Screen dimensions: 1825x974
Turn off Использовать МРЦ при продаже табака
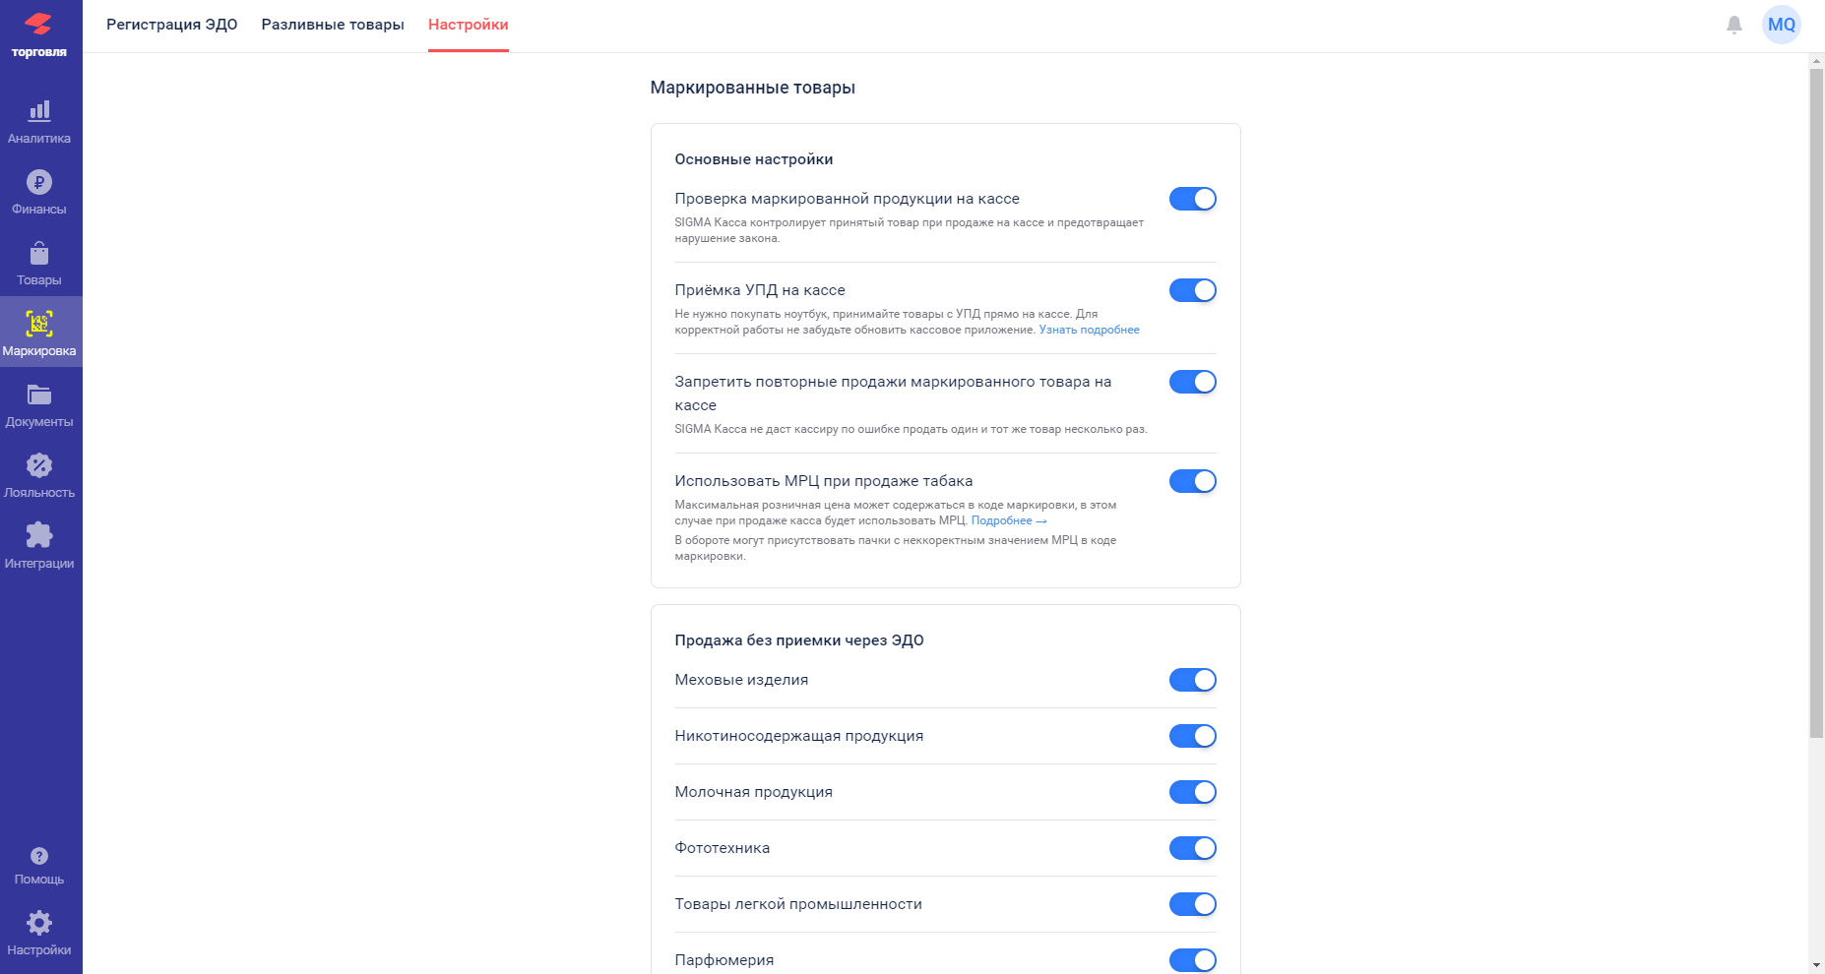click(x=1192, y=481)
